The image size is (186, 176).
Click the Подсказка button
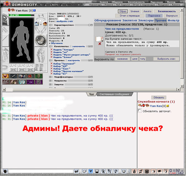[x=154, y=16]
